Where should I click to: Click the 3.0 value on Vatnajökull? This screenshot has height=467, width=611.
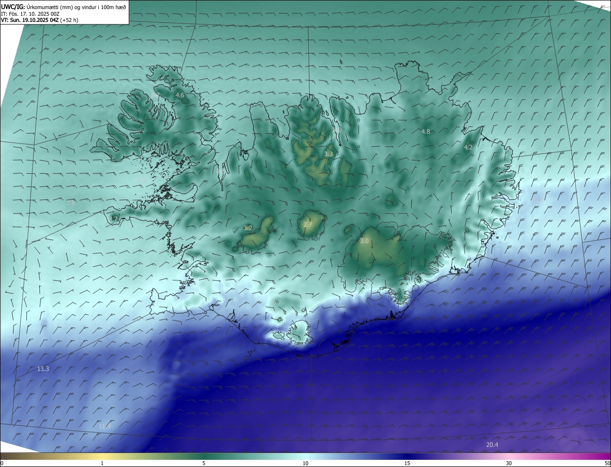coord(364,241)
